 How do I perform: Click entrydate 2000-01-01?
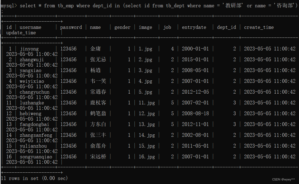[x=195, y=49]
